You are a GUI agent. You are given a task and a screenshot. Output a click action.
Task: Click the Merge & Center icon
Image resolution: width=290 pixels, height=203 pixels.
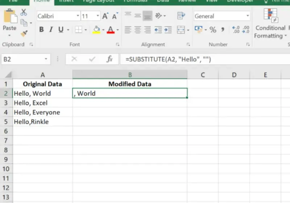coord(181,30)
